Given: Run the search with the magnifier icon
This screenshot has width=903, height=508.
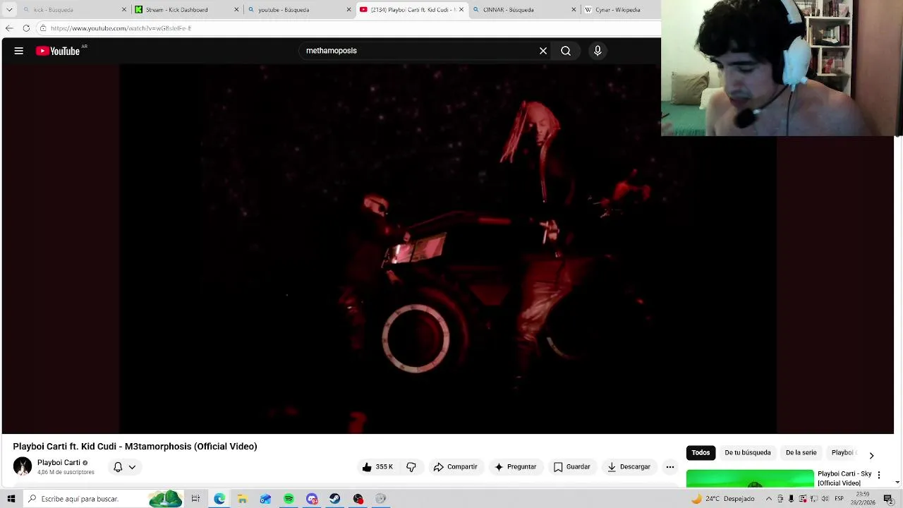Looking at the screenshot, I should click(x=566, y=51).
